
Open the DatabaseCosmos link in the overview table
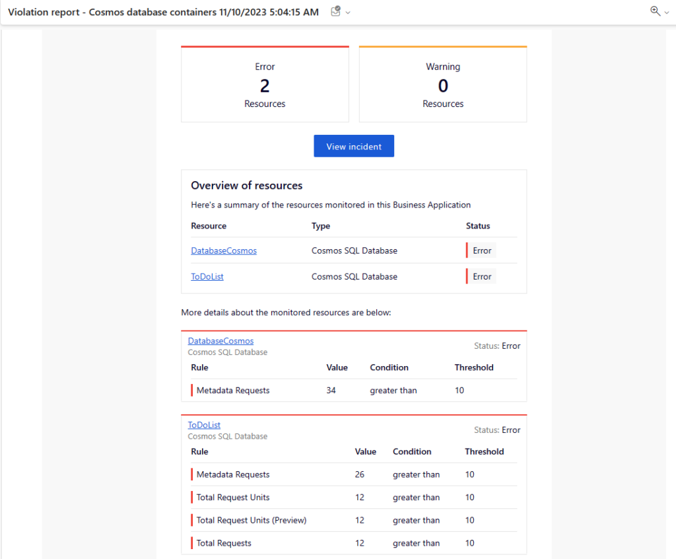coord(223,250)
